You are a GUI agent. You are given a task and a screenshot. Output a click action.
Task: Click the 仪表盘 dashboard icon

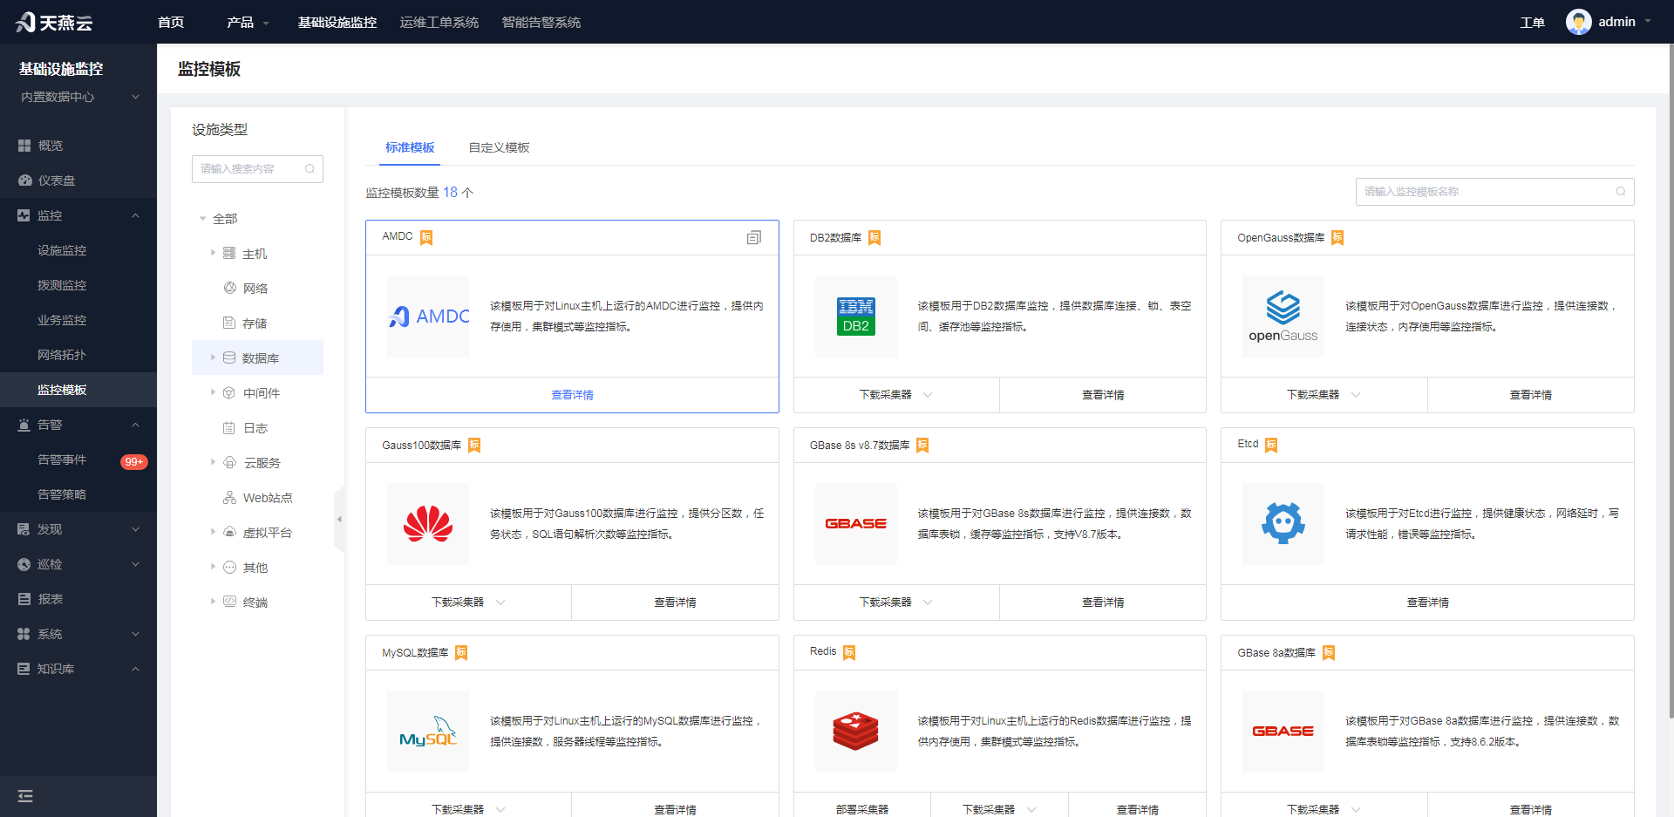pos(24,180)
